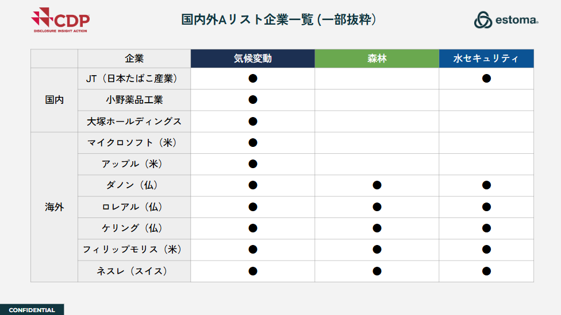The image size is (561, 315).
Task: Click the forest dot for ダノン
Action: (376, 185)
